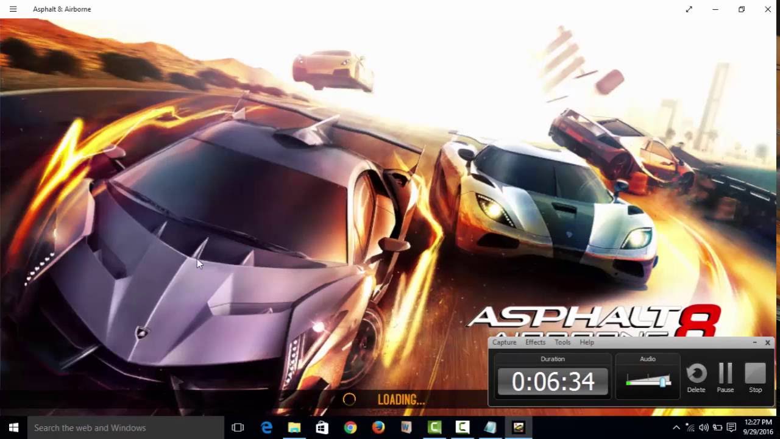Viewport: 780px width, 439px height.
Task: Close the Asphalt 8: Airborne window
Action: (768, 9)
